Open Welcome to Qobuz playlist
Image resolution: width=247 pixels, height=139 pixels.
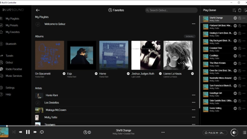(55, 24)
